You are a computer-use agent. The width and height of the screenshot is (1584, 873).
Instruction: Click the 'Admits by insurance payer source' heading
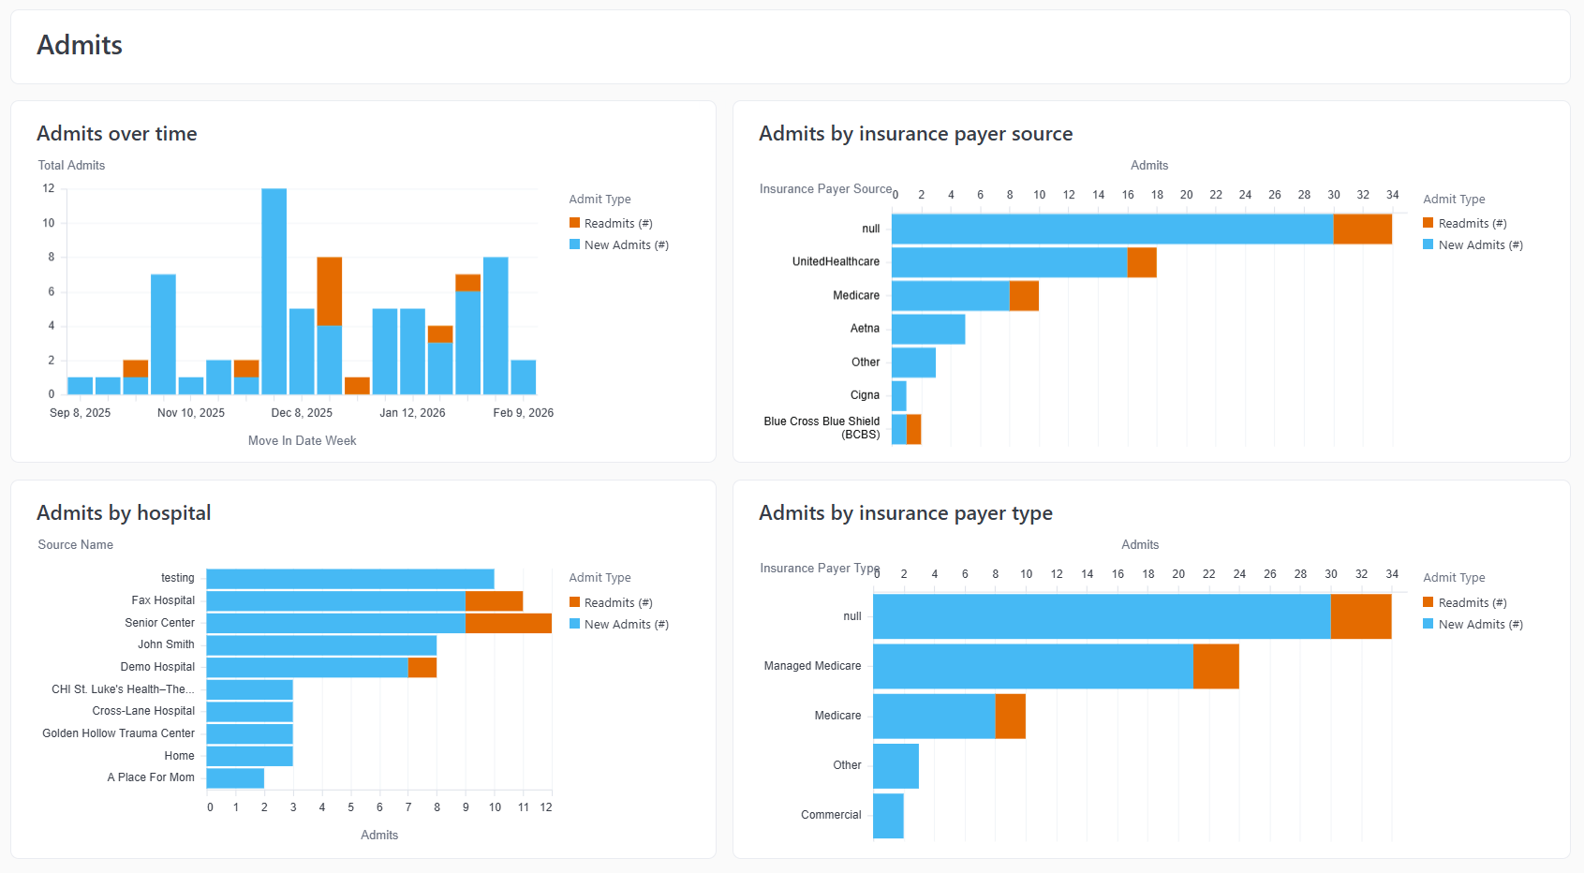pos(915,134)
